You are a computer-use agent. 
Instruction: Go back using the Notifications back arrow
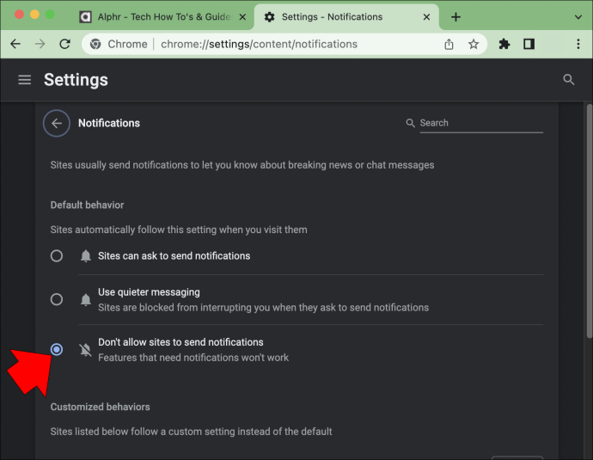tap(57, 123)
